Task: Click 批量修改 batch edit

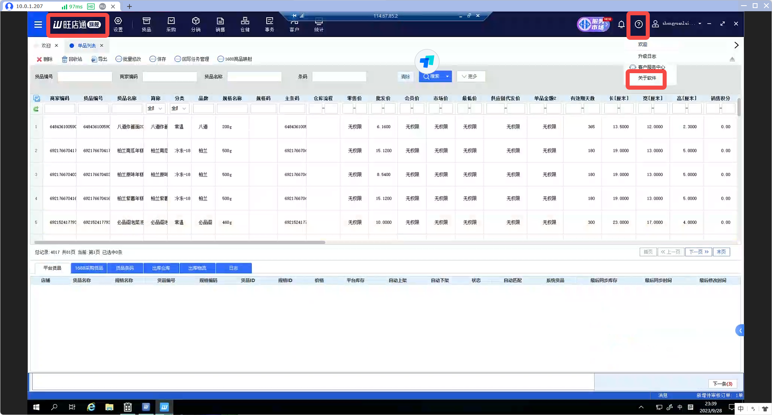Action: (x=128, y=59)
